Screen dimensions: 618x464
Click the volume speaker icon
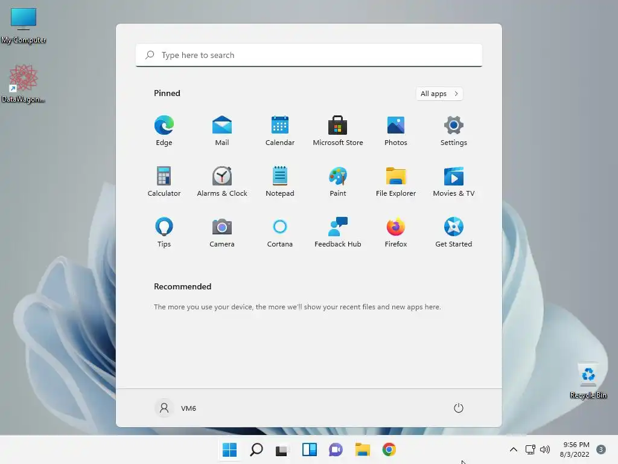(x=545, y=449)
